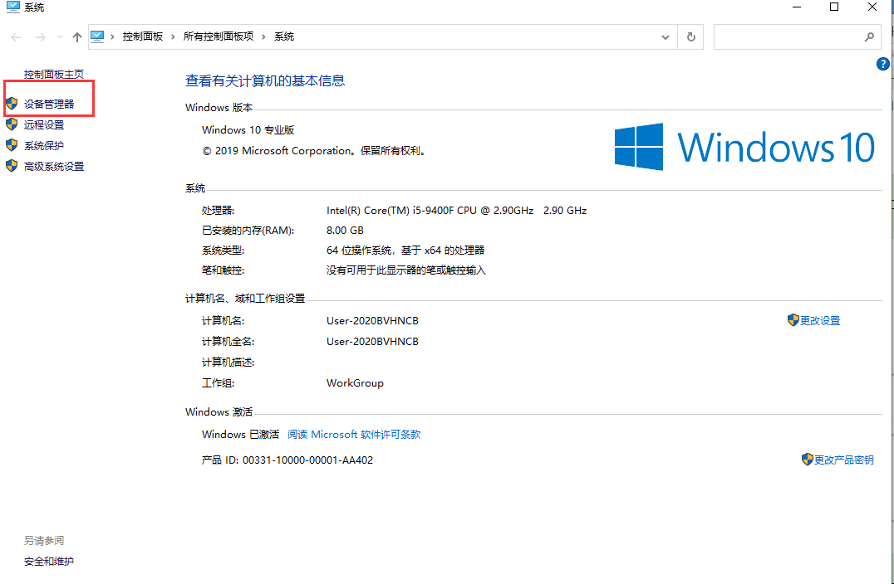Click inside the Control Panel search box
894x584 pixels.
tap(785, 37)
